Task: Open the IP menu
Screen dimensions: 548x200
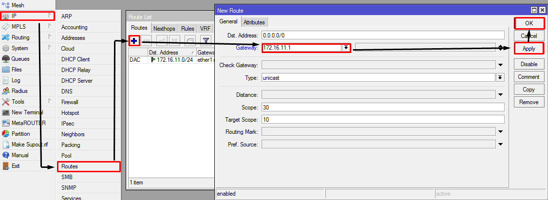Action: 27,16
